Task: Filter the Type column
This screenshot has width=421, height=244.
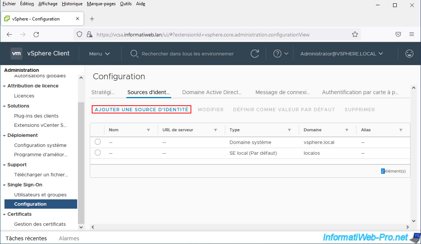Action: pyautogui.click(x=289, y=130)
